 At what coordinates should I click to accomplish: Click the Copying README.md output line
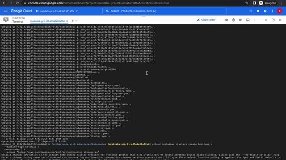coord(47,77)
